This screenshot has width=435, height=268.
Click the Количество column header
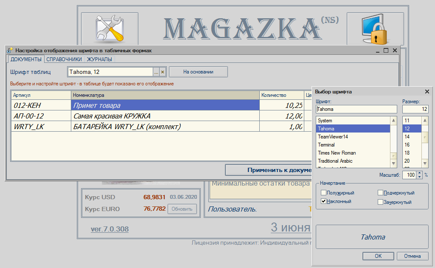282,95
